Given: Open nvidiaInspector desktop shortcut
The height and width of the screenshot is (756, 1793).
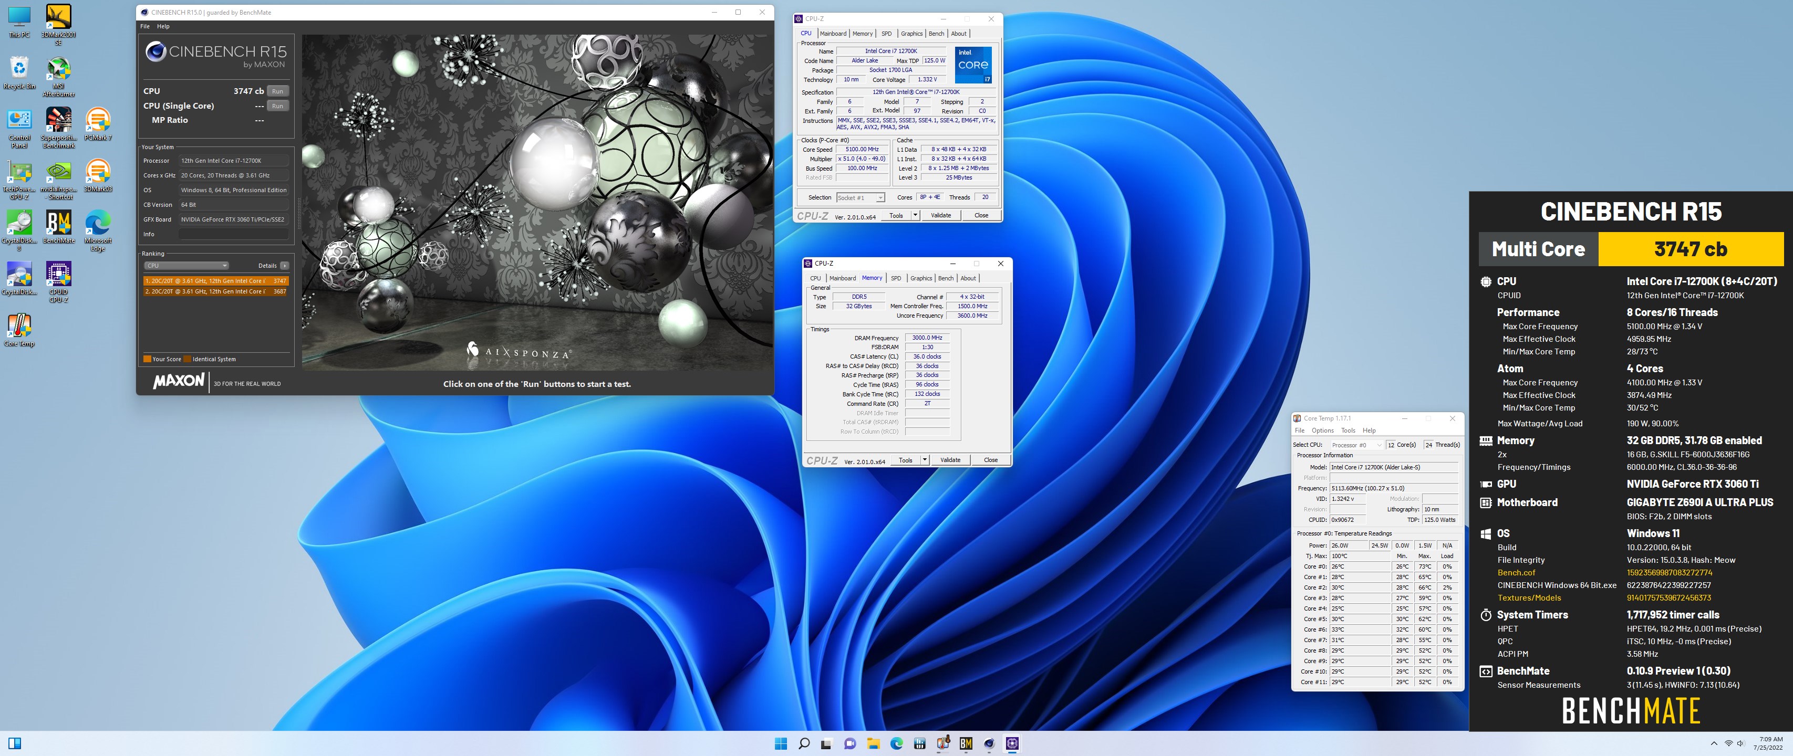Looking at the screenshot, I should [58, 180].
